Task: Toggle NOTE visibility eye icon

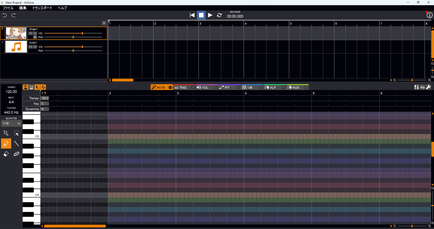Action: pyautogui.click(x=170, y=87)
